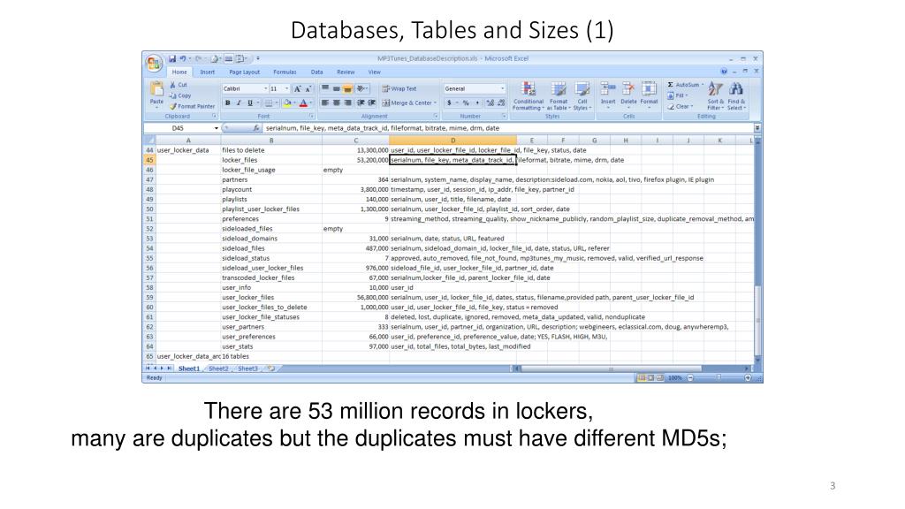
Task: Open Sort & Filter menu
Action: click(x=715, y=95)
